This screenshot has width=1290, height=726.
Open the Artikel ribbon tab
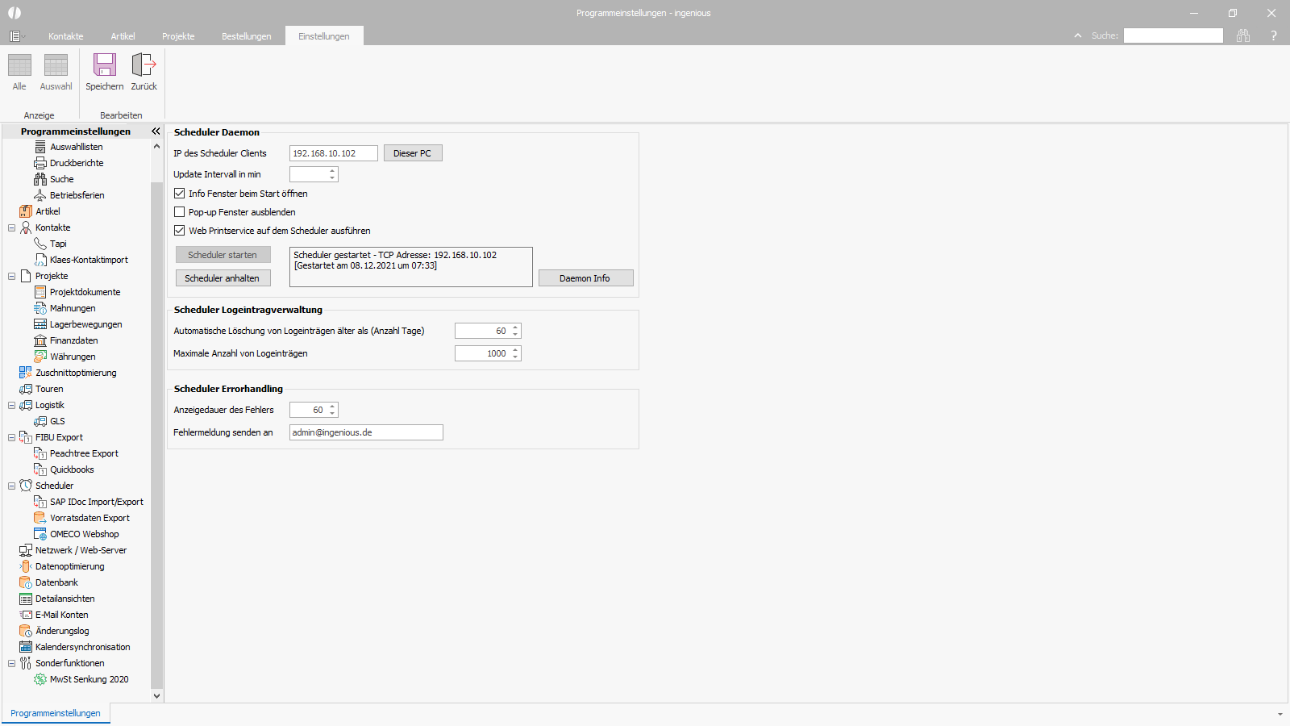point(123,36)
